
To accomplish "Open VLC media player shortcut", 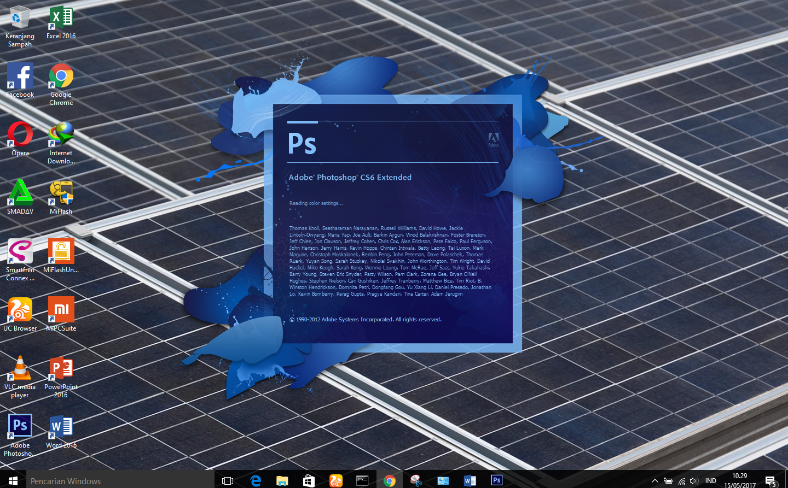I will pos(20,377).
